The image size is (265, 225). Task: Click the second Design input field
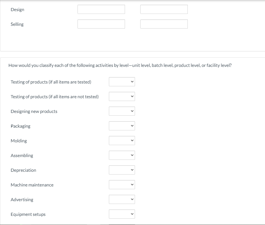pos(164,9)
